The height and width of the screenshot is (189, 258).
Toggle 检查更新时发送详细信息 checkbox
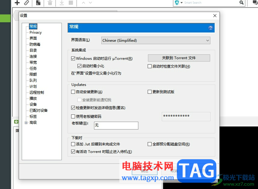[x=73, y=108]
